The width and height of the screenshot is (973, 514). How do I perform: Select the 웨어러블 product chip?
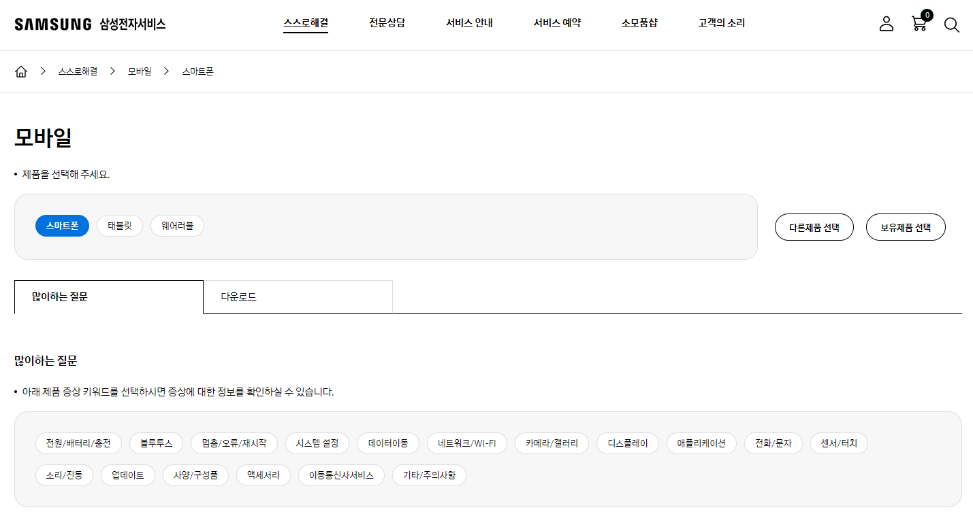point(177,226)
